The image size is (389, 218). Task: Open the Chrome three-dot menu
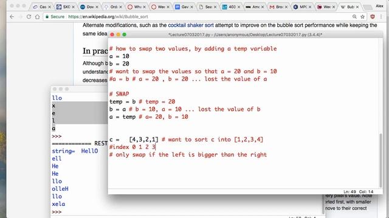coord(381,16)
